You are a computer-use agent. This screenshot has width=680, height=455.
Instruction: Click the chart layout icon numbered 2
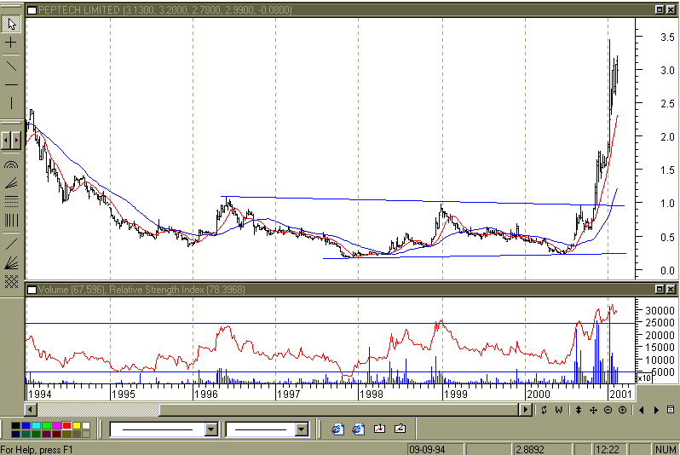pyautogui.click(x=400, y=429)
